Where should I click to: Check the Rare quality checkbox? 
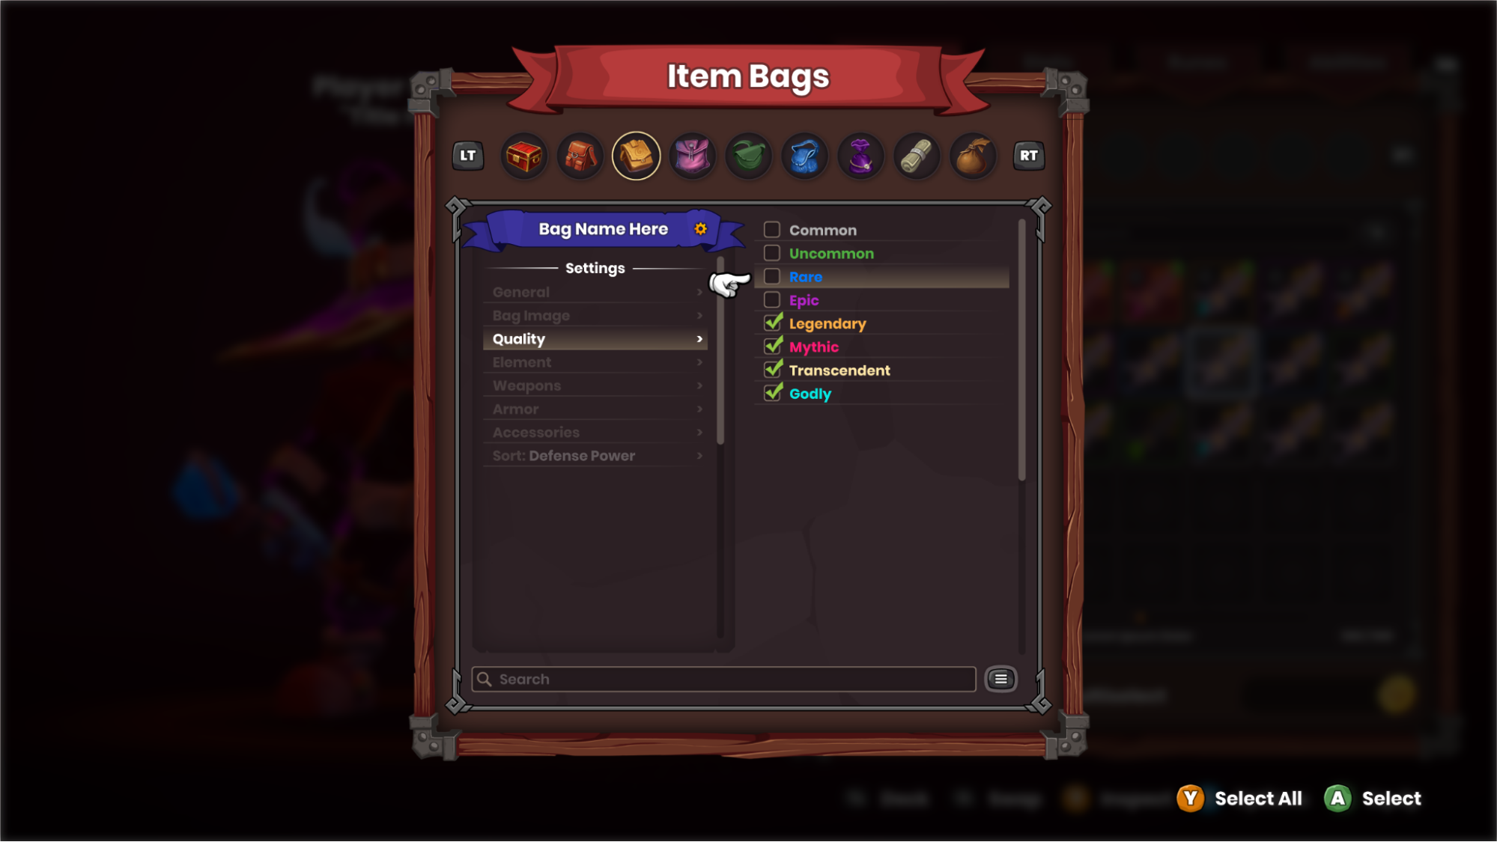tap(772, 277)
